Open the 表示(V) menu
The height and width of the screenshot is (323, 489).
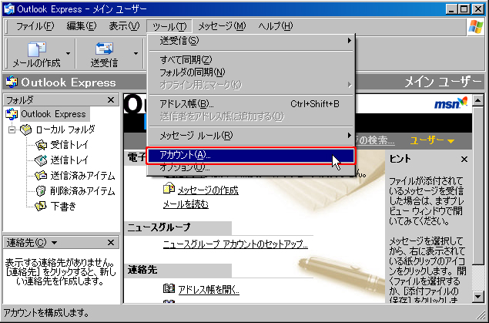pyautogui.click(x=124, y=26)
